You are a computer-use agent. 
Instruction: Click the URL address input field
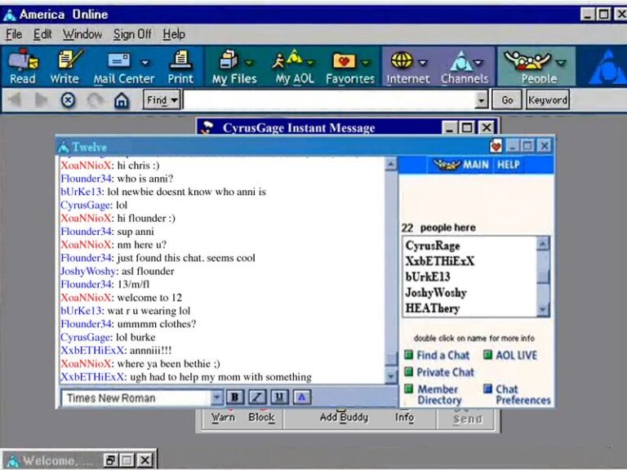coord(329,100)
